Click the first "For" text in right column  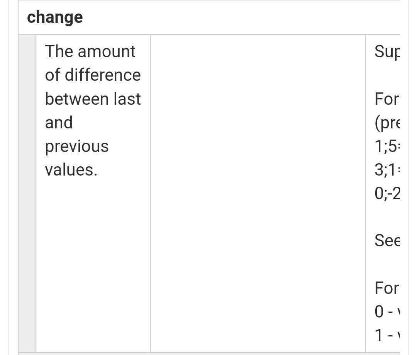[387, 99]
